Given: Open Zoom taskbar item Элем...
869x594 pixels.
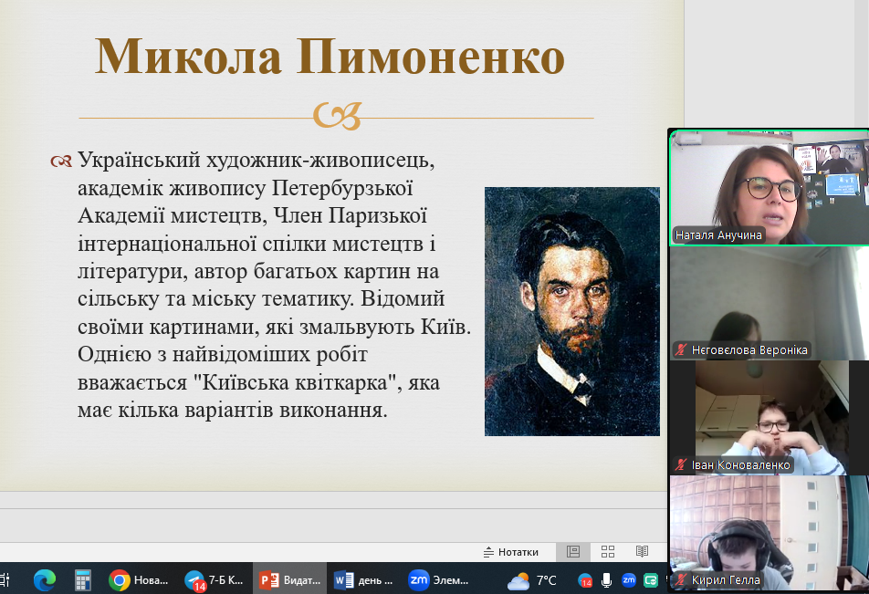Looking at the screenshot, I should (438, 580).
